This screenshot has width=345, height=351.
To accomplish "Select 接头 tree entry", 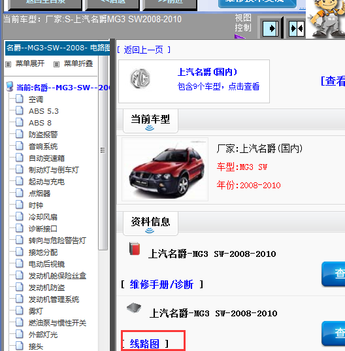I will pos(36,346).
